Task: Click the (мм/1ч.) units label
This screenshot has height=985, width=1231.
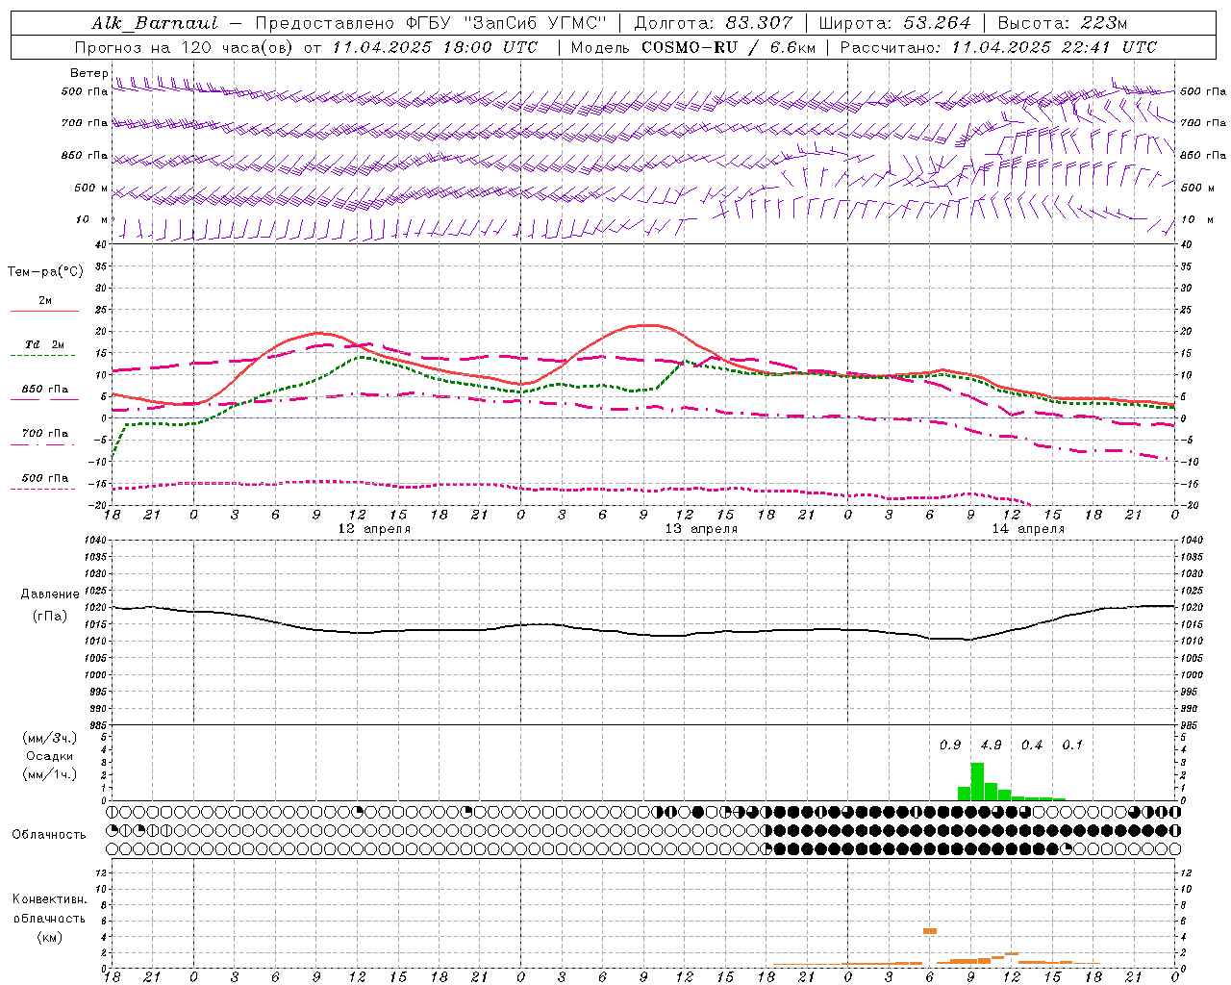Action: pos(50,774)
